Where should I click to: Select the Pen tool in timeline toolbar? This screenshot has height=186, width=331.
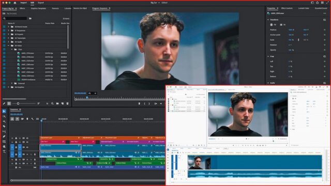(4, 136)
